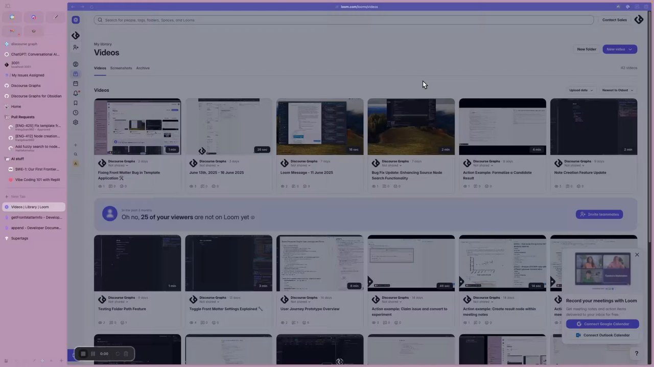Open the profile circle icon in Loom sidebar

76,64
